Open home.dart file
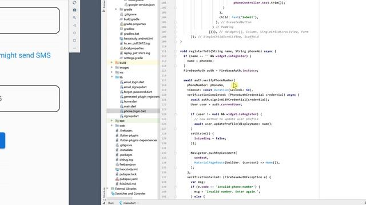This screenshot has height=205, width=366. point(129,101)
